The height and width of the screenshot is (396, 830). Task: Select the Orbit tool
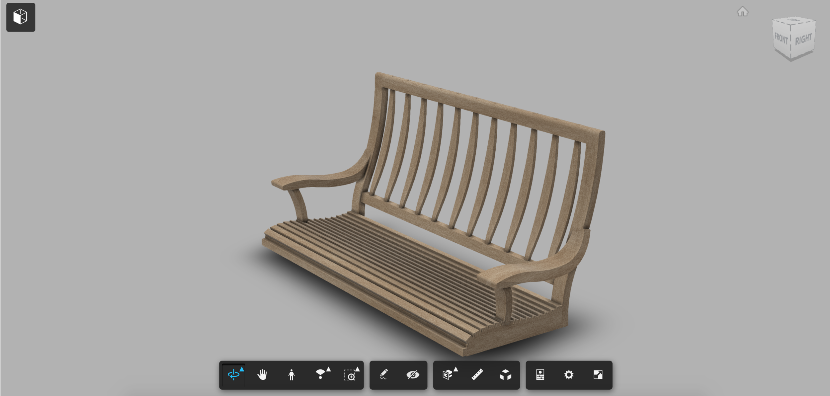coord(233,375)
